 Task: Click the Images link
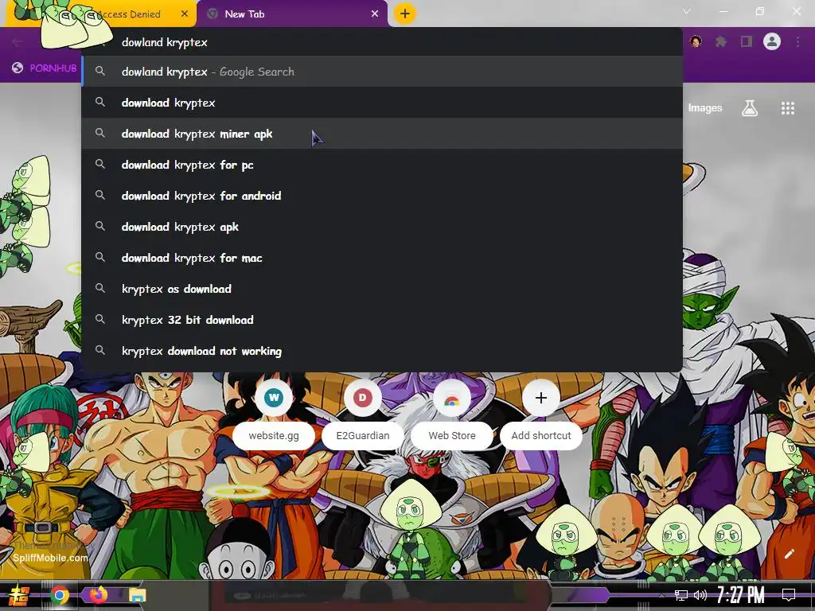pos(705,108)
